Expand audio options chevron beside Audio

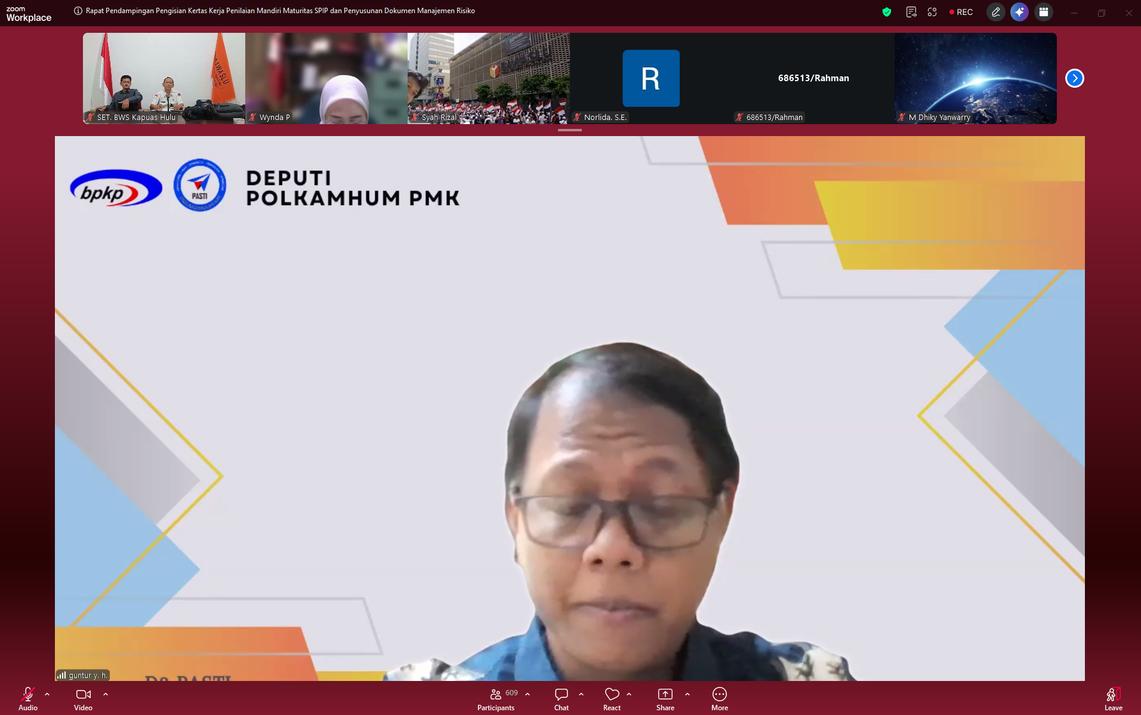[47, 694]
